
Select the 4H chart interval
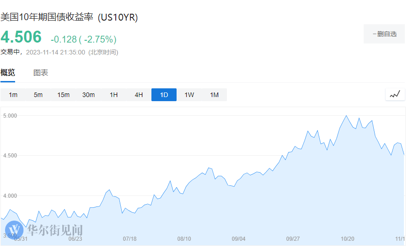(139, 95)
